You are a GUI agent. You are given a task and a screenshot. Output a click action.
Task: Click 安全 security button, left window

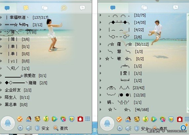click(x=42, y=128)
